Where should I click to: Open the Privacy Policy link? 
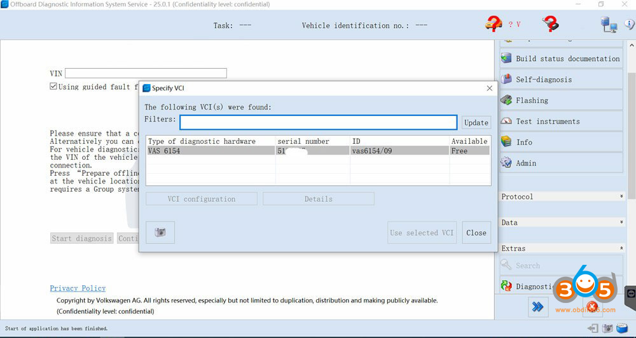point(78,288)
